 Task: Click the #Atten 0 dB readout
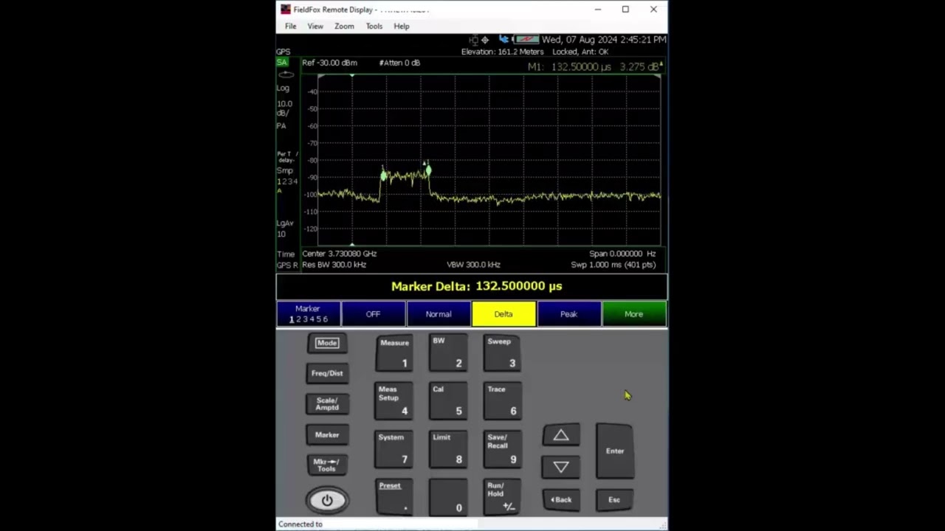(399, 63)
